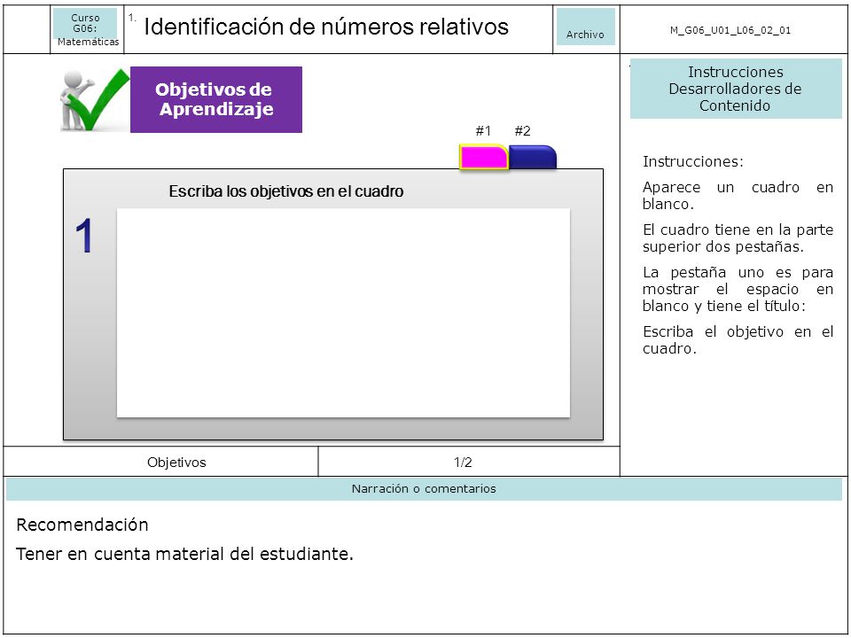This screenshot has width=851, height=638.
Task: Click paragraph starting 'La pestaña uno es para'
Action: coord(738,289)
